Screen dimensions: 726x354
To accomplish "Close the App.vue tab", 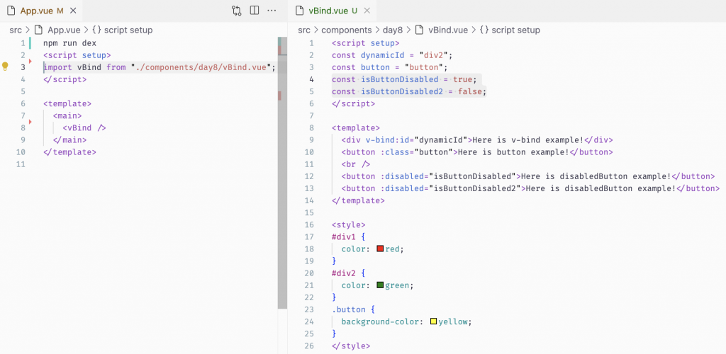I will click(74, 11).
